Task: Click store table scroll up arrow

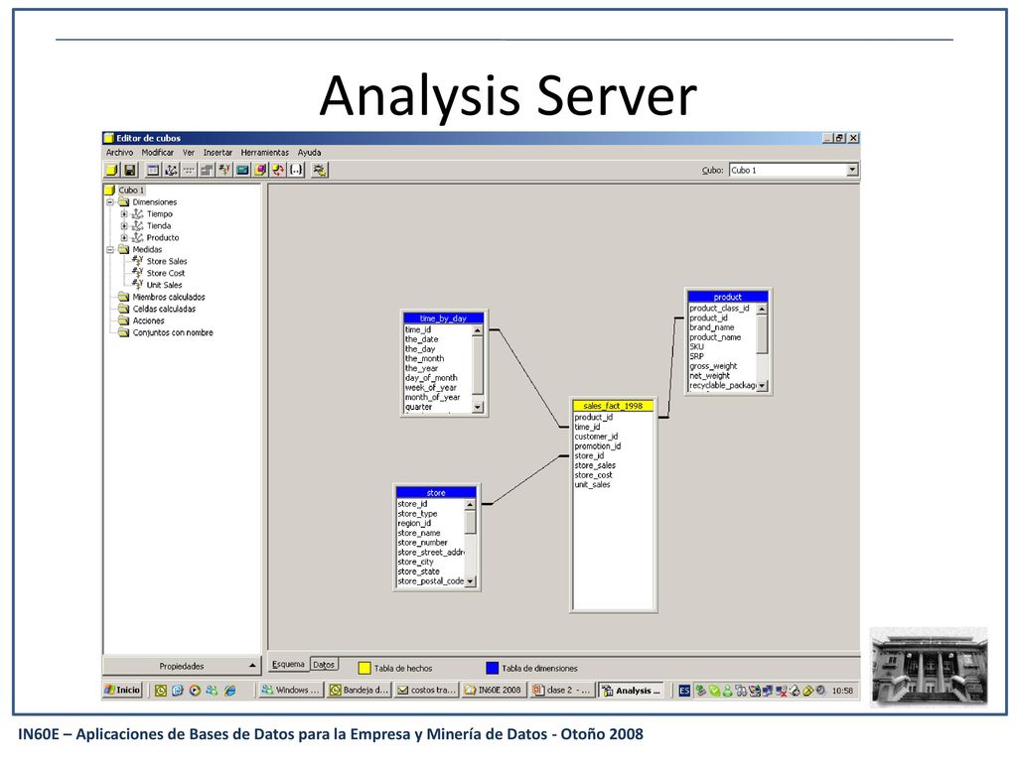Action: [470, 505]
